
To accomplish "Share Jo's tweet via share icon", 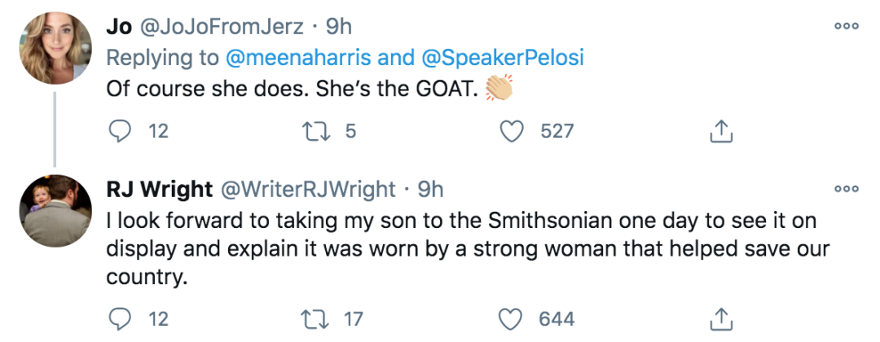I will [720, 130].
